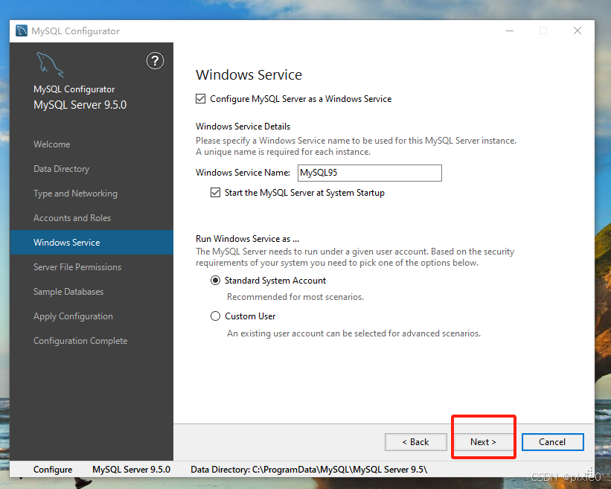The width and height of the screenshot is (611, 489).
Task: Minimize the MySQL Configurator window
Action: coord(510,31)
